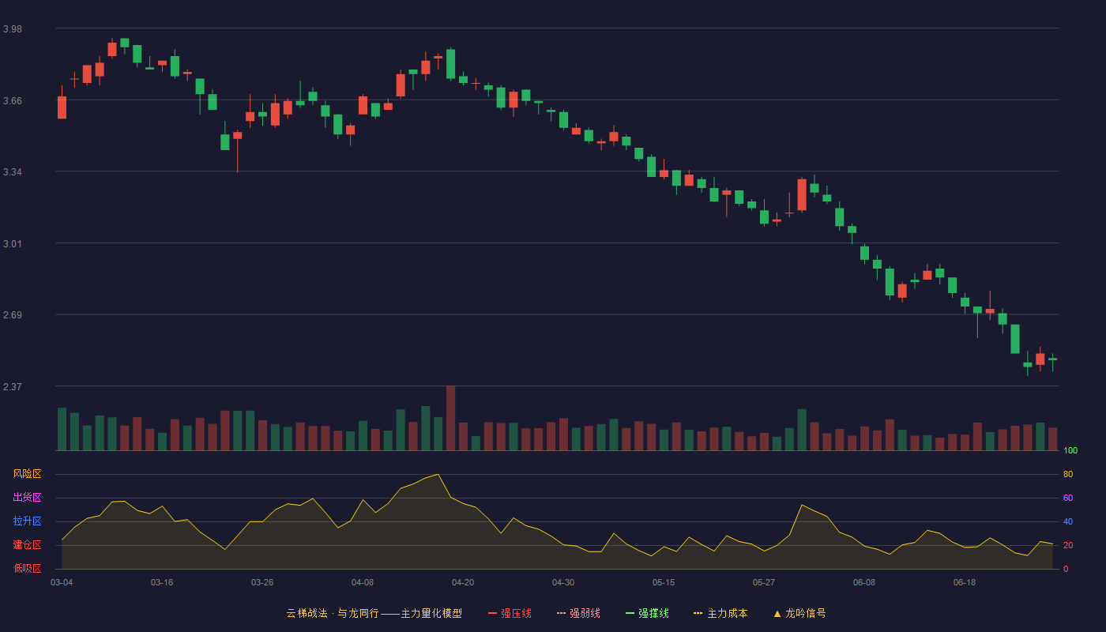The width and height of the screenshot is (1106, 632).
Task: Click the pink dashed icon of 强弱线
Action: click(x=561, y=613)
